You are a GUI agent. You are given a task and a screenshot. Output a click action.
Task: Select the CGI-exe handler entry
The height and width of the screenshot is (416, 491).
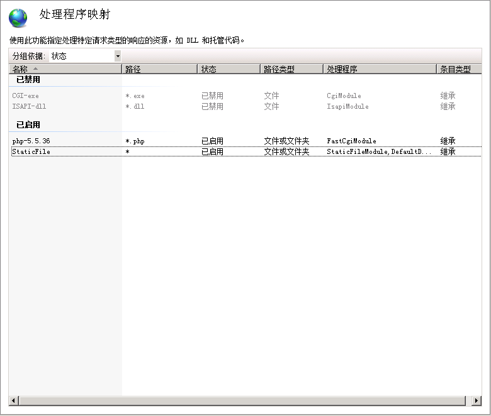click(26, 96)
